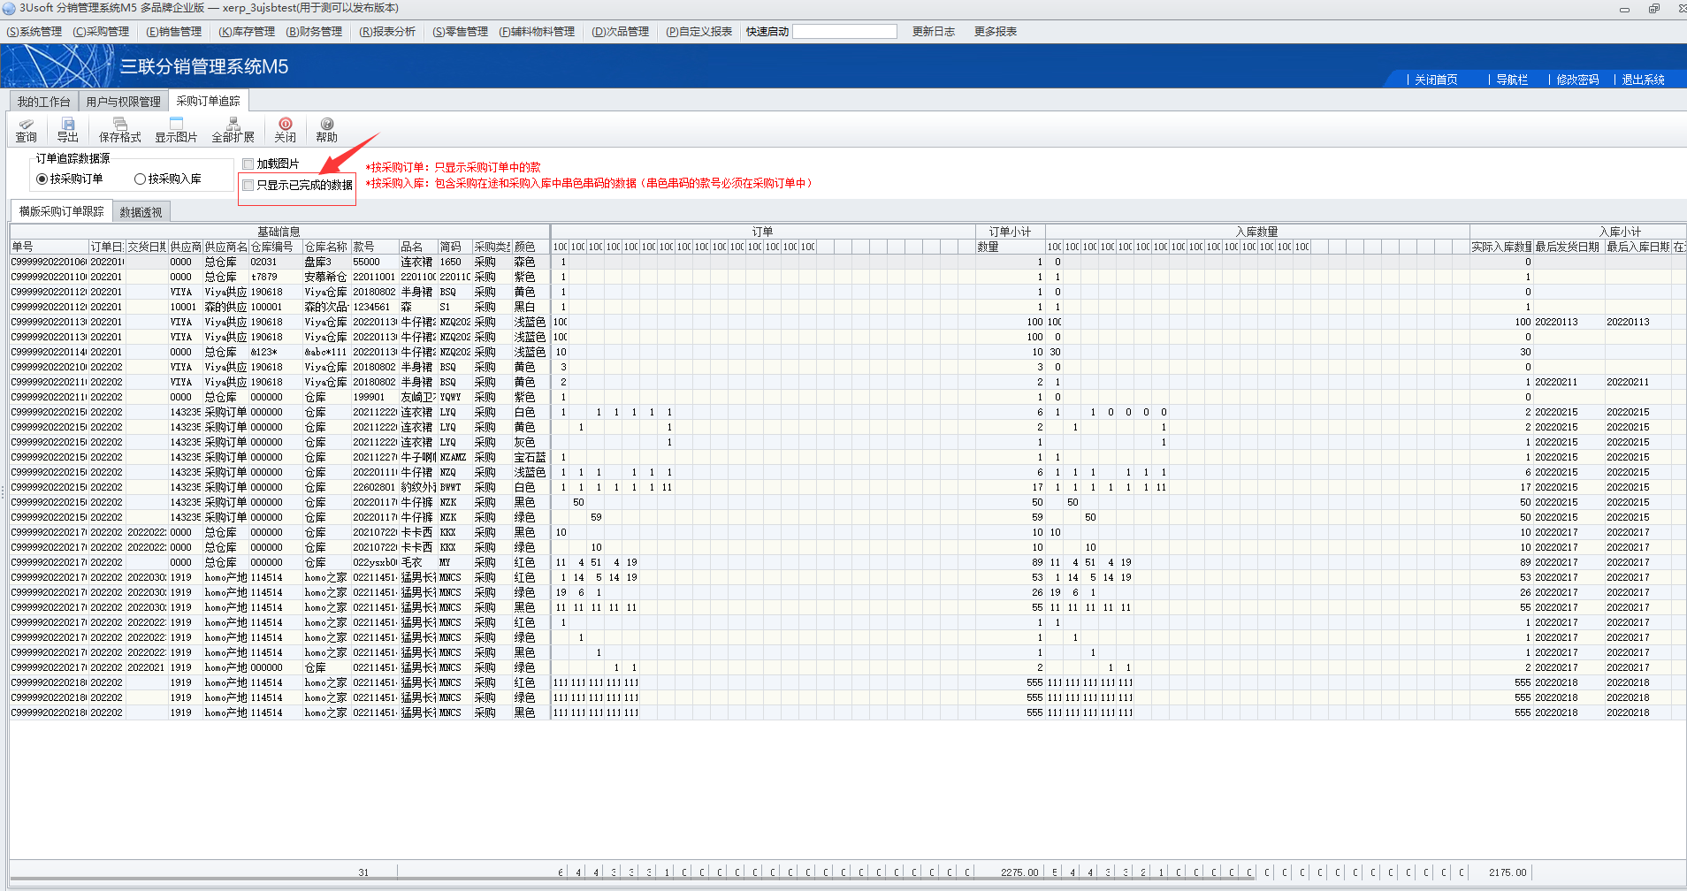
Task: Enable the 加载图片 checkbox
Action: click(248, 164)
